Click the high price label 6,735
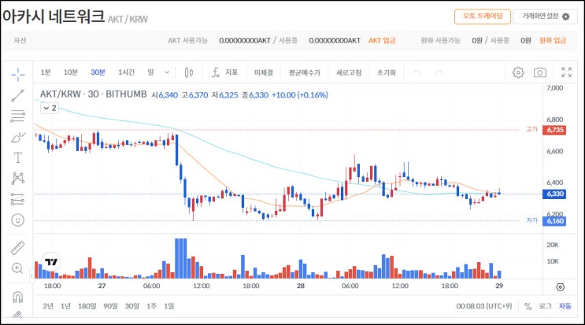Viewport: 585px width, 325px height. point(554,130)
